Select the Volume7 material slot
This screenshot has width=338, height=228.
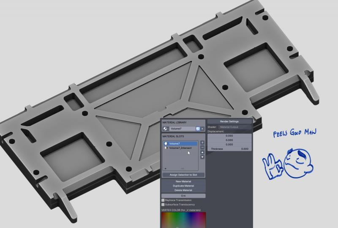(180, 143)
